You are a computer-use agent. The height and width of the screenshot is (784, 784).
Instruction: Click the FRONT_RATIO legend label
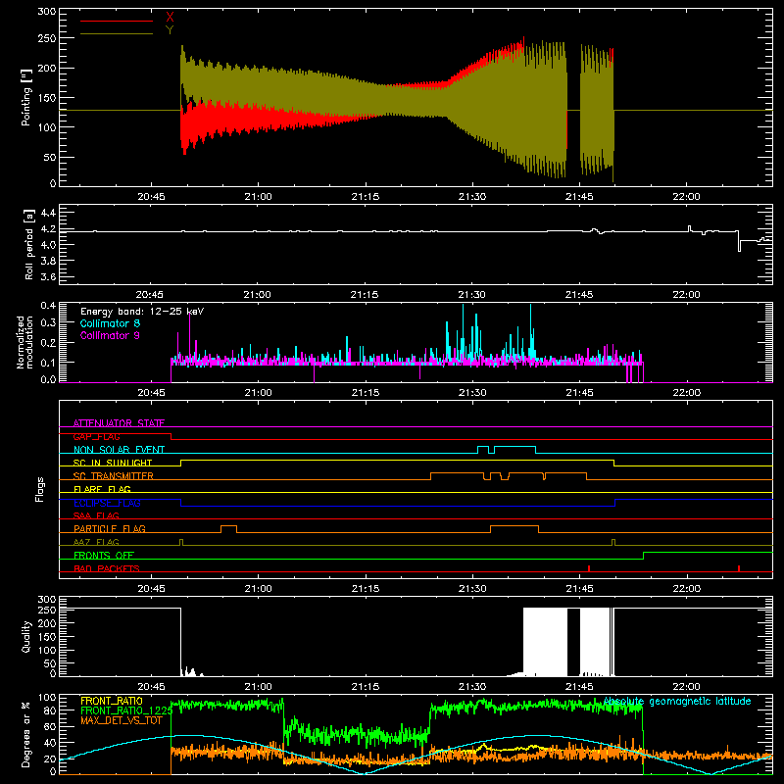[112, 701]
